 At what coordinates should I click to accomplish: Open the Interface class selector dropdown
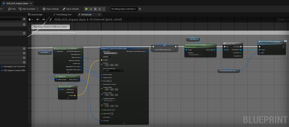click(194, 55)
